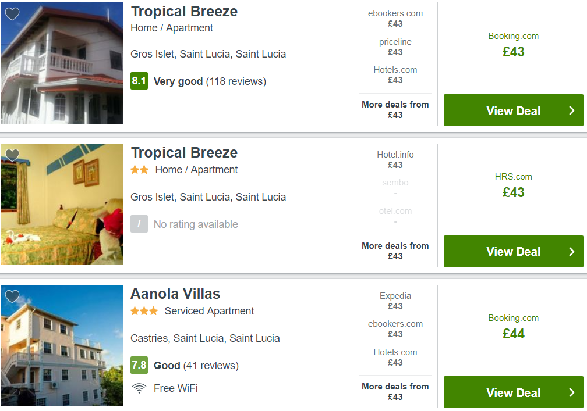Click the 8.1 rating badge

pos(139,81)
